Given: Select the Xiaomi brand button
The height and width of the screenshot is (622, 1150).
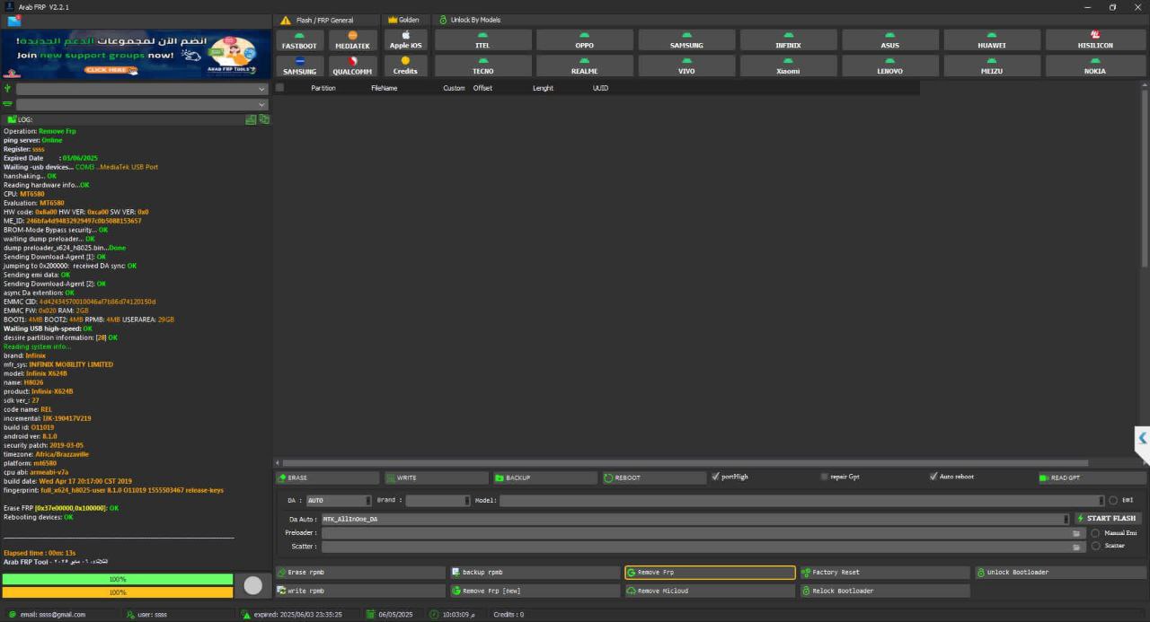Looking at the screenshot, I should (788, 66).
